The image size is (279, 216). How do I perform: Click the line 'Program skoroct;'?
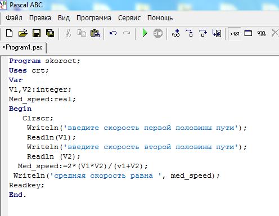[44, 61]
